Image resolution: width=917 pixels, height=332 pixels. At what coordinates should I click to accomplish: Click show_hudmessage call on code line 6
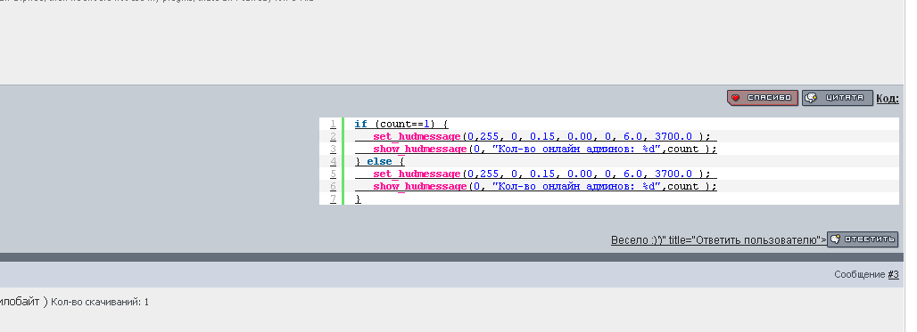pyautogui.click(x=420, y=186)
